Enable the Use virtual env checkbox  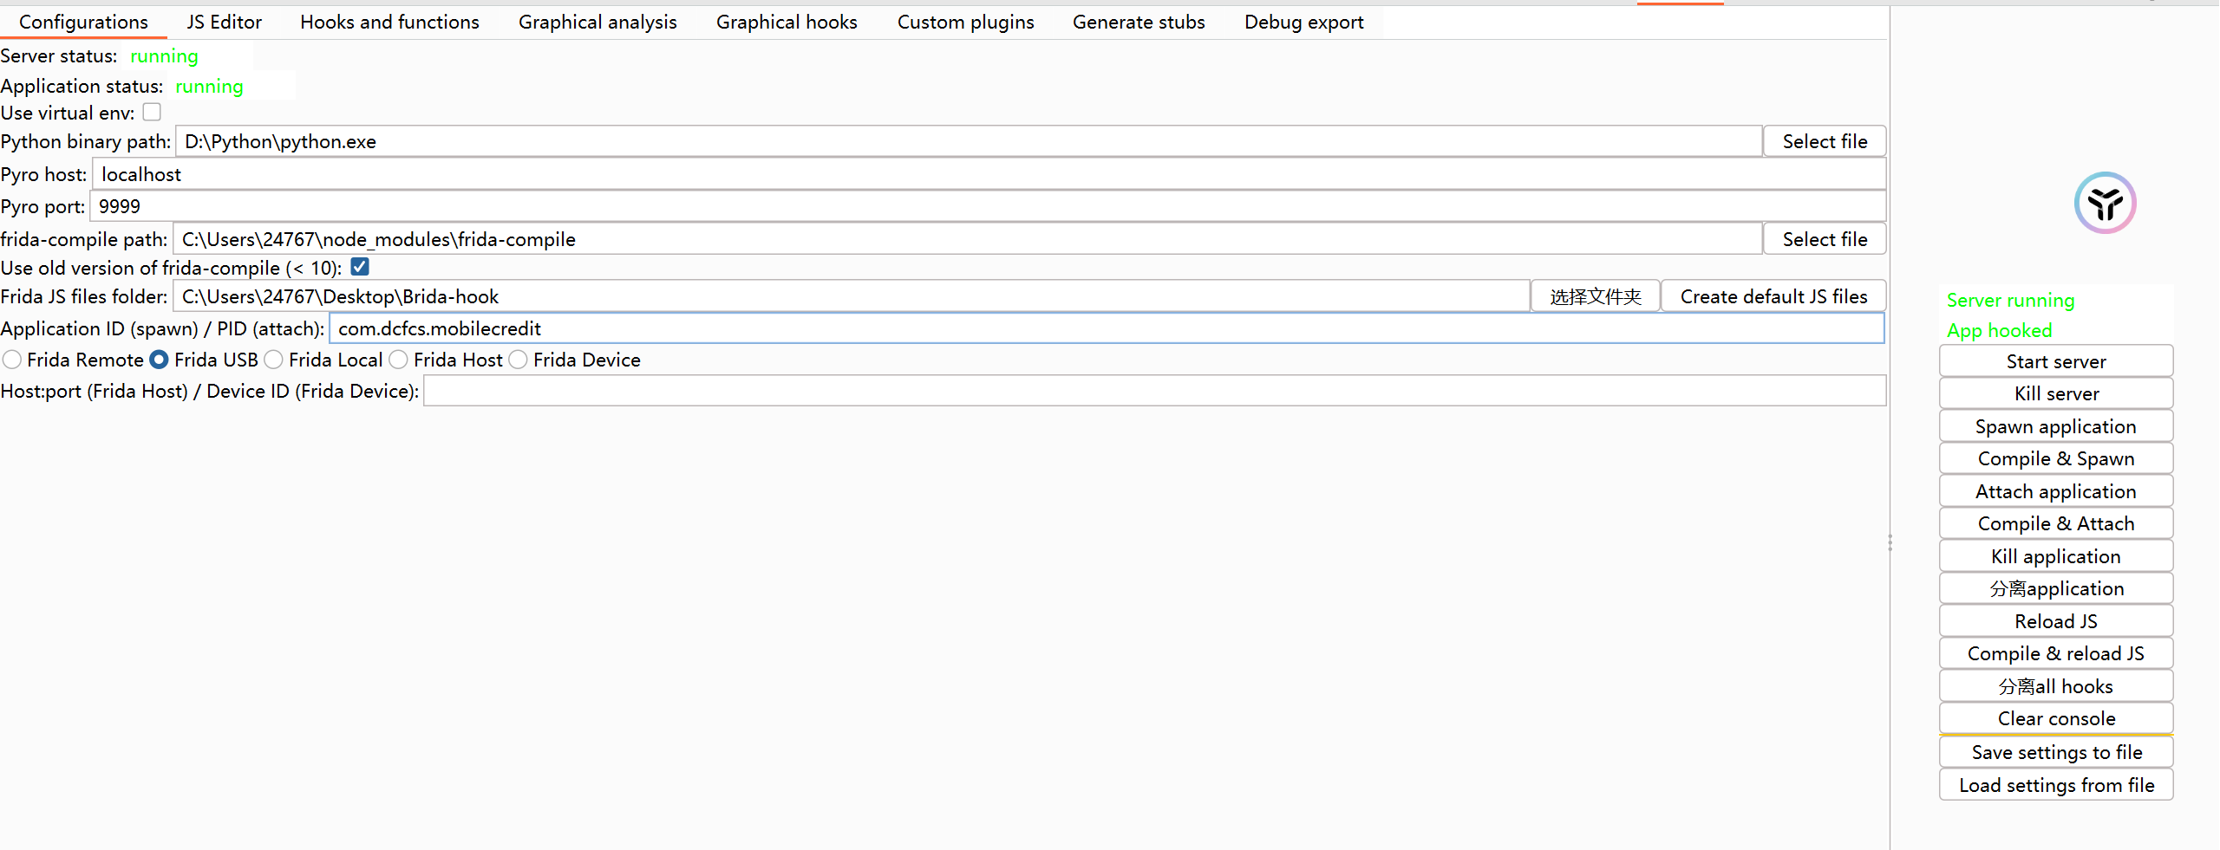click(153, 113)
